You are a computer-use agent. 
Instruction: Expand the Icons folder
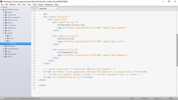[4, 31]
